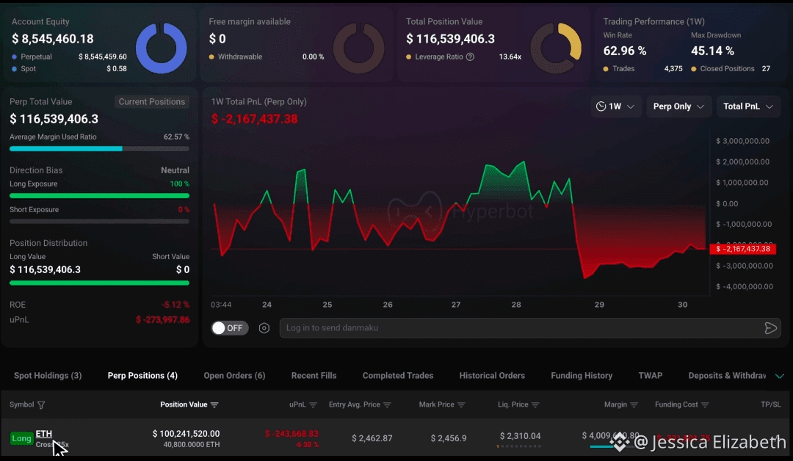
Task: Sort by Entry Avg. Price column icon
Action: (388, 405)
